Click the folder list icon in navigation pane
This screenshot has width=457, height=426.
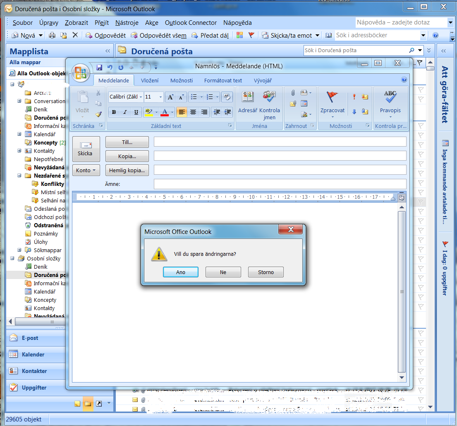tap(88, 404)
